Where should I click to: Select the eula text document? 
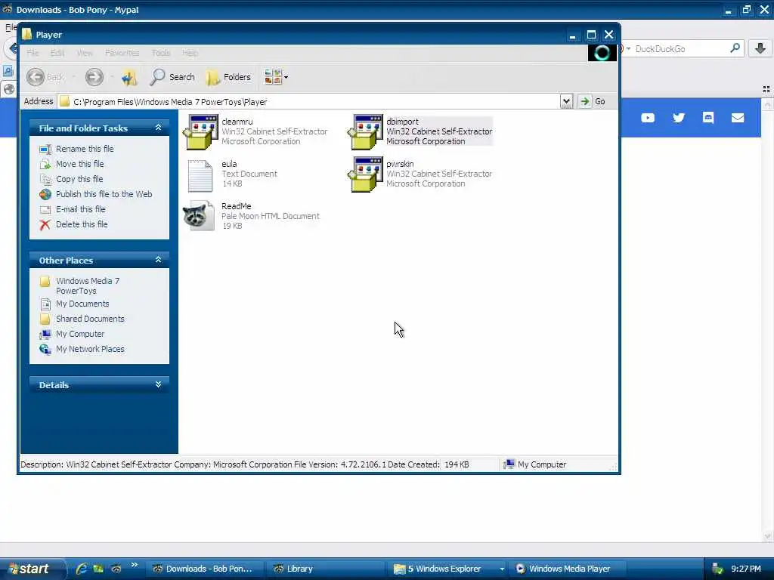coord(233,174)
